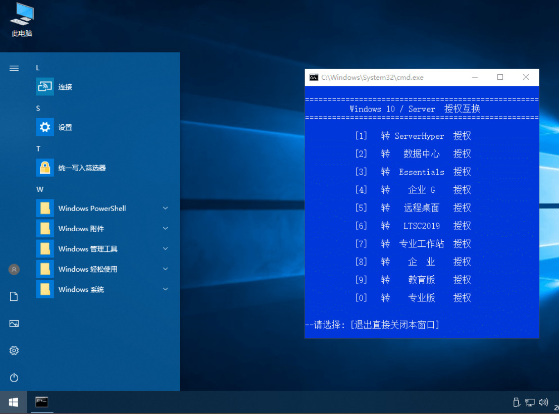Click the '--请选择:' prompt line
This screenshot has height=414, width=559.
pyautogui.click(x=372, y=325)
